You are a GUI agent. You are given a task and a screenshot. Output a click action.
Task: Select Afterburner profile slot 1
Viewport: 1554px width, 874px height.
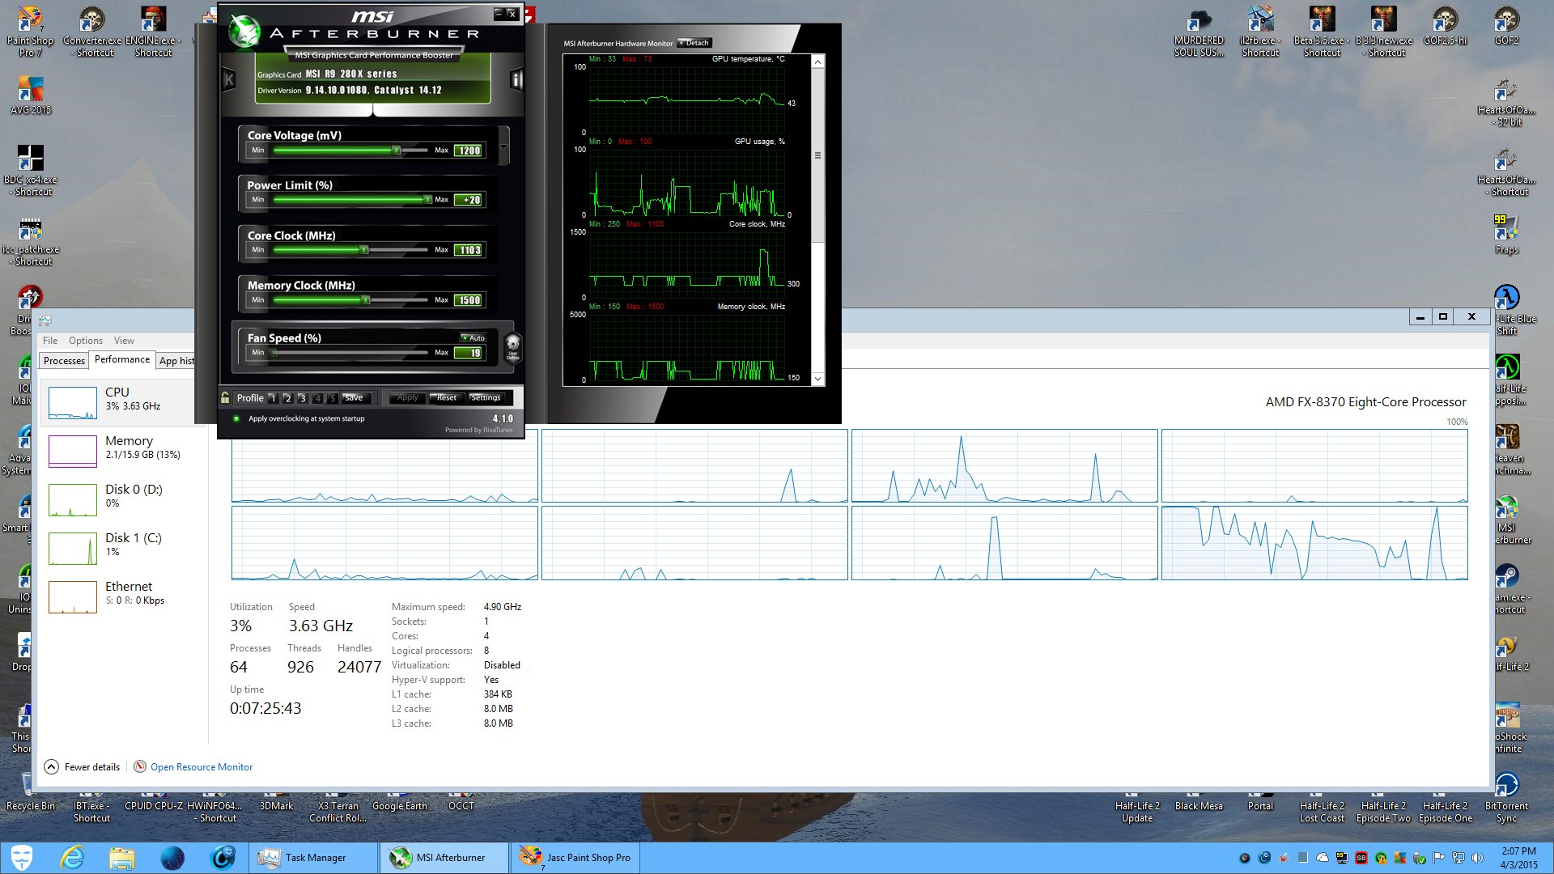(273, 398)
